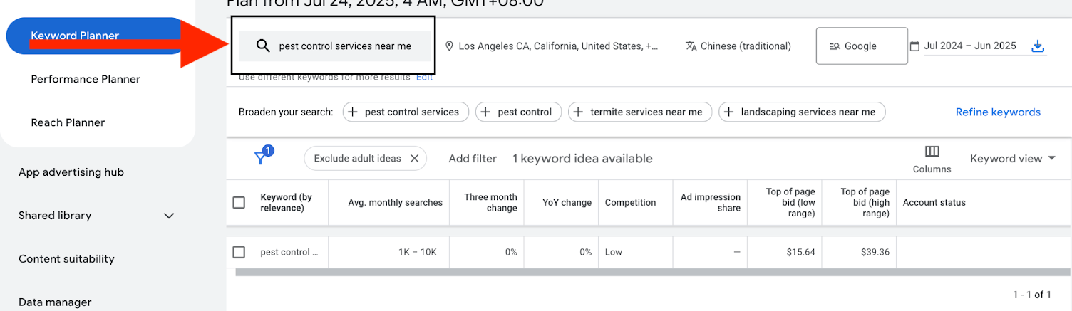Sort by Three month change column
The height and width of the screenshot is (311, 1072).
(x=490, y=203)
